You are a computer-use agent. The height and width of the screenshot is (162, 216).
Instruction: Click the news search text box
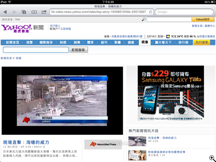[36, 50]
